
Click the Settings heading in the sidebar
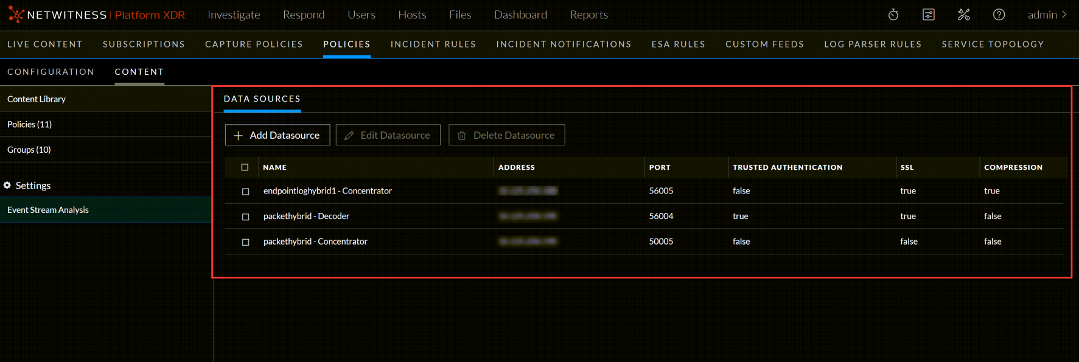pyautogui.click(x=33, y=186)
